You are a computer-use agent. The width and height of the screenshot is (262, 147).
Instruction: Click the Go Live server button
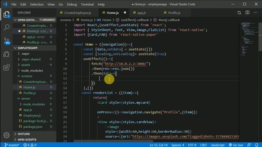pyautogui.click(x=236, y=145)
